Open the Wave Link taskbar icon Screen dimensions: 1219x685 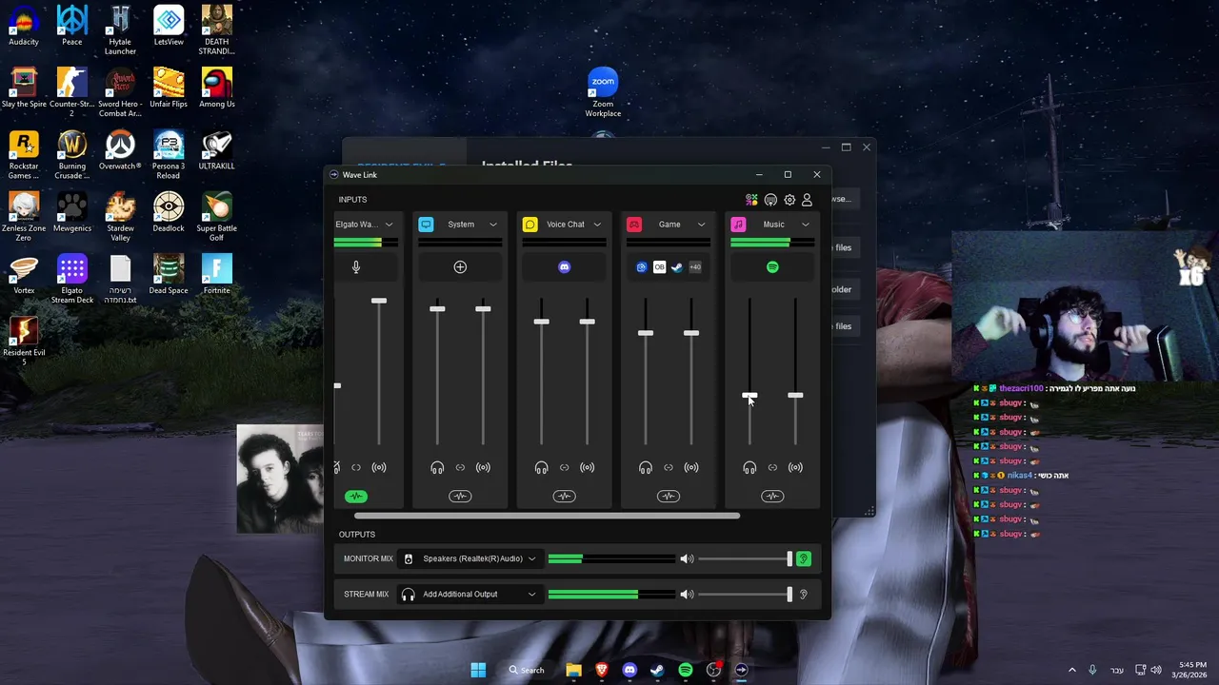pos(741,670)
